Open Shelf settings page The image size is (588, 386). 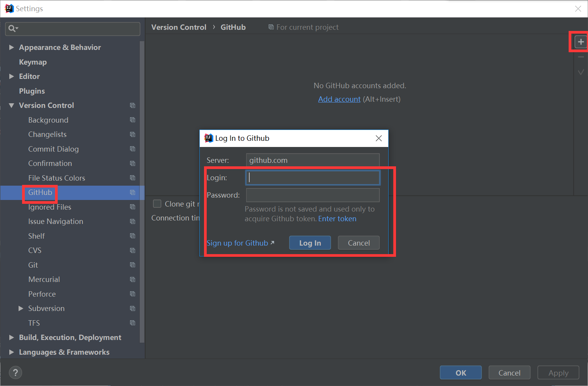click(x=36, y=236)
